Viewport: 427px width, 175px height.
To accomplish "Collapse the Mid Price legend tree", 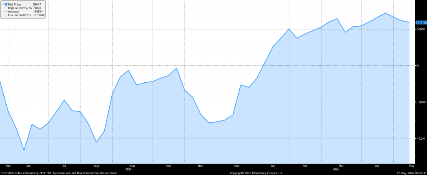I will [3, 4].
